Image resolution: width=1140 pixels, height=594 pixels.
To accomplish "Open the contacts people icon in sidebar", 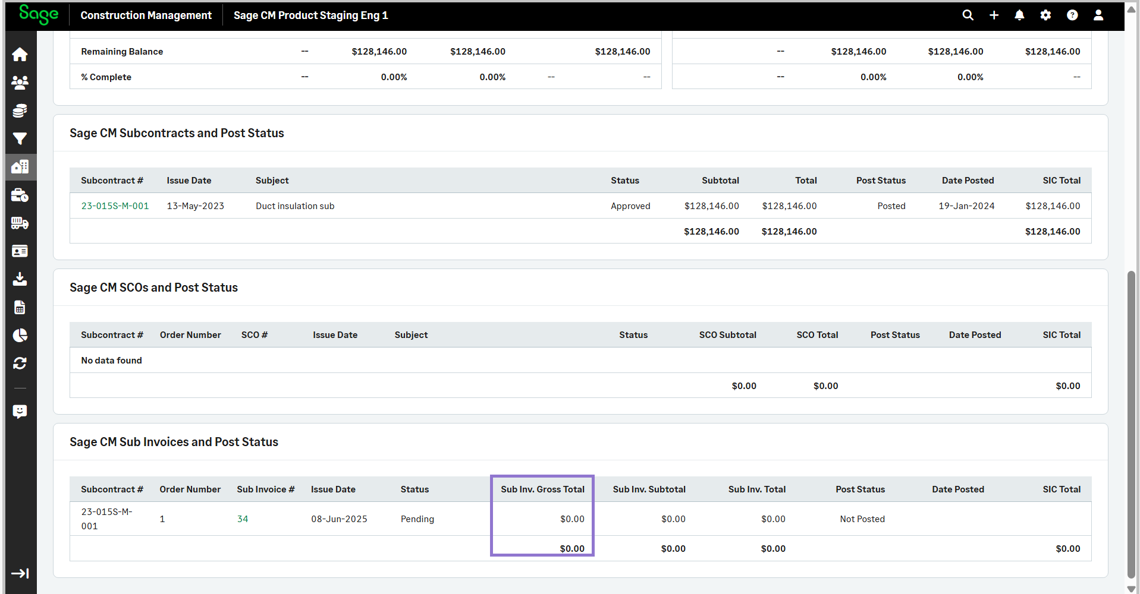I will tap(20, 83).
